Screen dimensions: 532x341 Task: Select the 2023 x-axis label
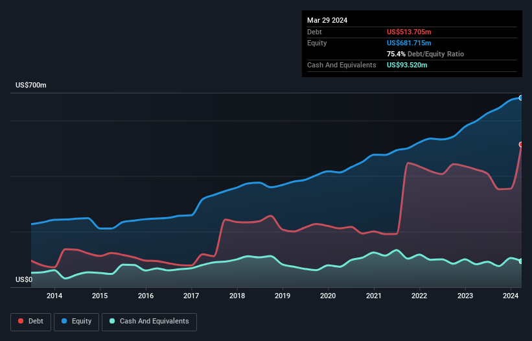tap(465, 296)
